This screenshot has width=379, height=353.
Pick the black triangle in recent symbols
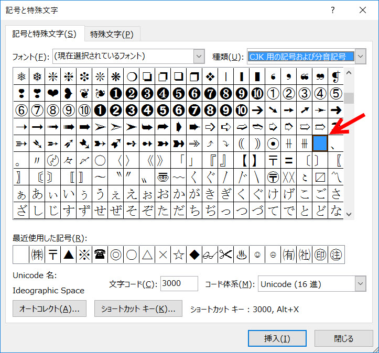[68, 255]
